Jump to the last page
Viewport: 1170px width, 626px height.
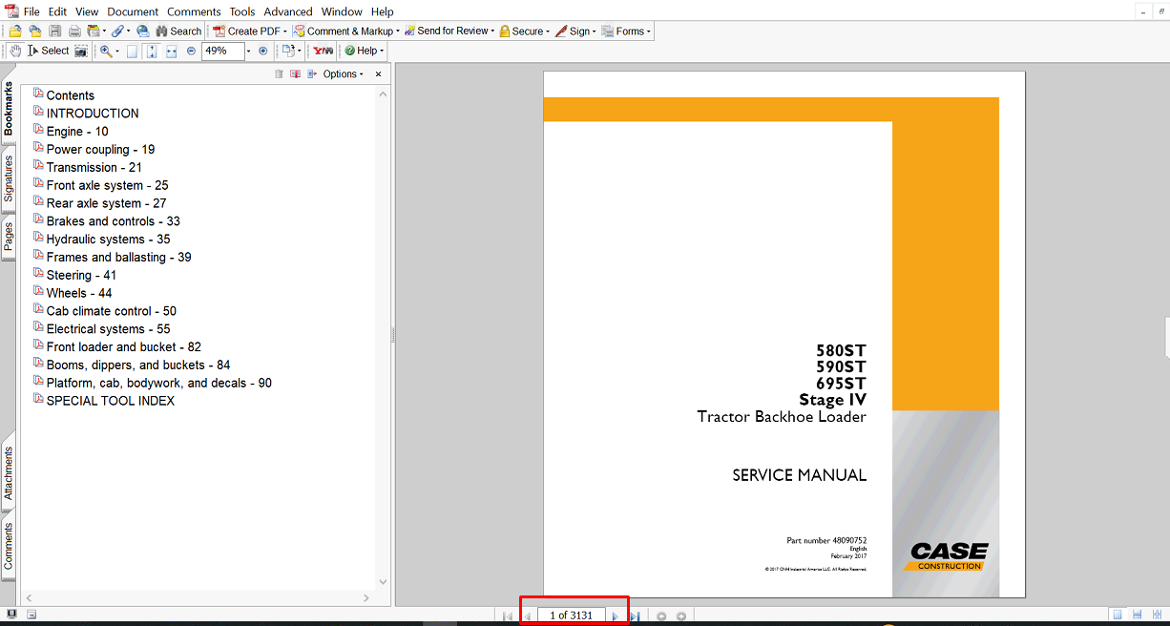(634, 616)
